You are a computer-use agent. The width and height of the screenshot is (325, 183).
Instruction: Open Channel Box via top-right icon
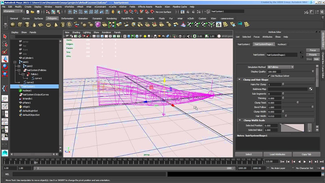(321, 12)
